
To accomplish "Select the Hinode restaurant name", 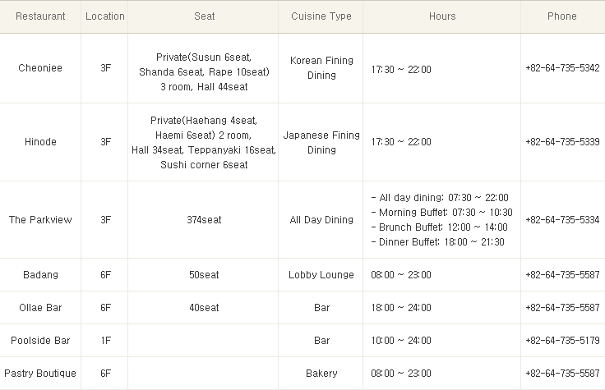I will click(x=40, y=142).
